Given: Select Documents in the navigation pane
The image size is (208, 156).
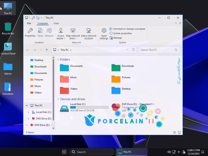Looking at the screenshot, I should click(x=39, y=73).
